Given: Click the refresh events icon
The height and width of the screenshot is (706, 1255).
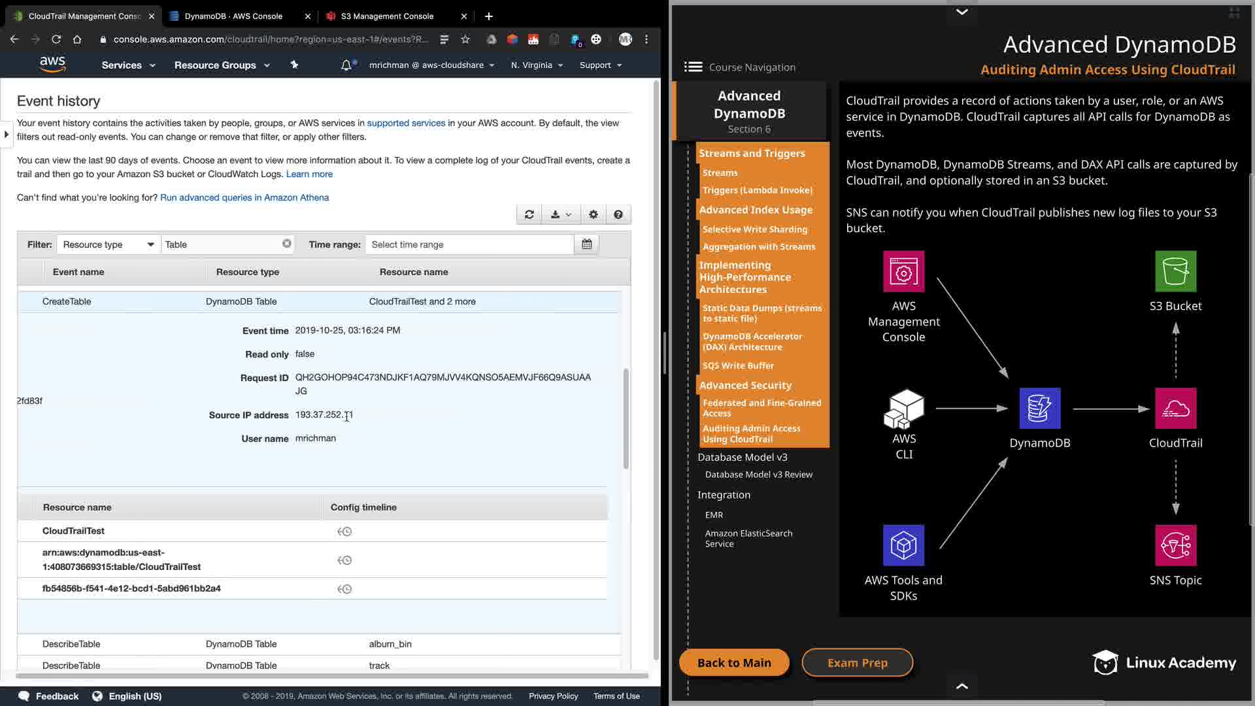Looking at the screenshot, I should [529, 214].
